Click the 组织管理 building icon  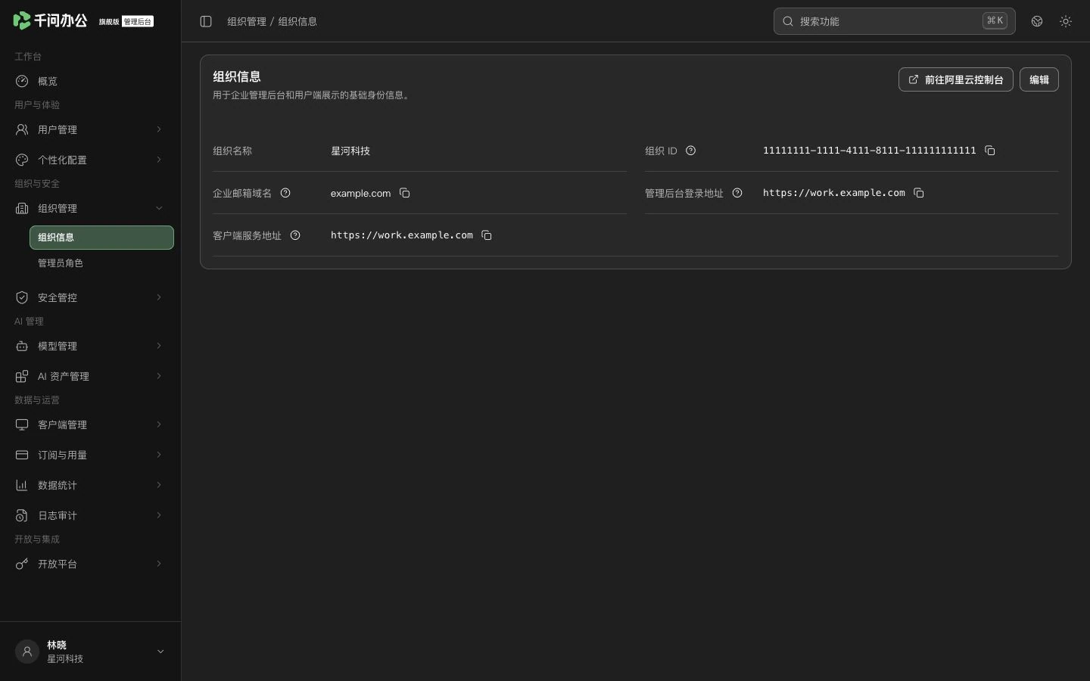(22, 208)
